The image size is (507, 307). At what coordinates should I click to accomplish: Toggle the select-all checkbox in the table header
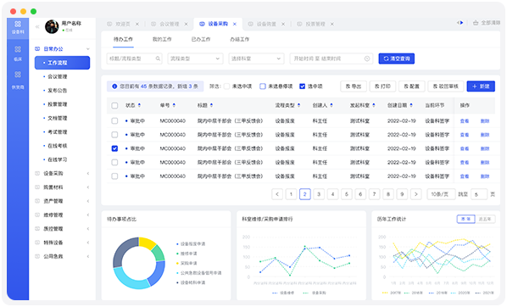[114, 105]
